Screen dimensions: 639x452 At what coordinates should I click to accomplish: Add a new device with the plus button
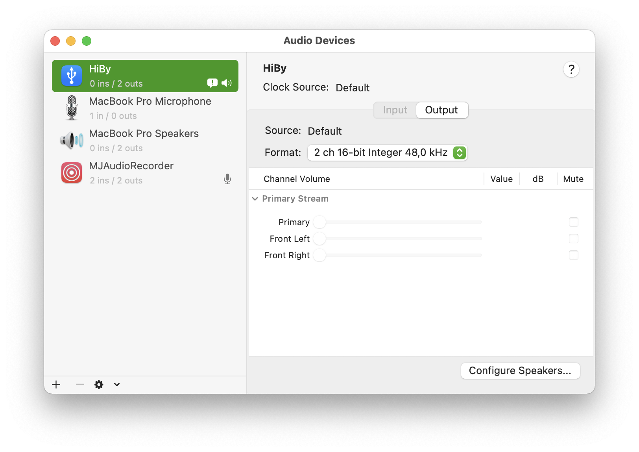[x=56, y=384]
